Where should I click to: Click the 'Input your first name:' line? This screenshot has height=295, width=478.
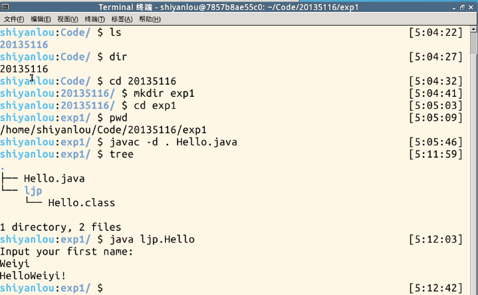point(66,251)
